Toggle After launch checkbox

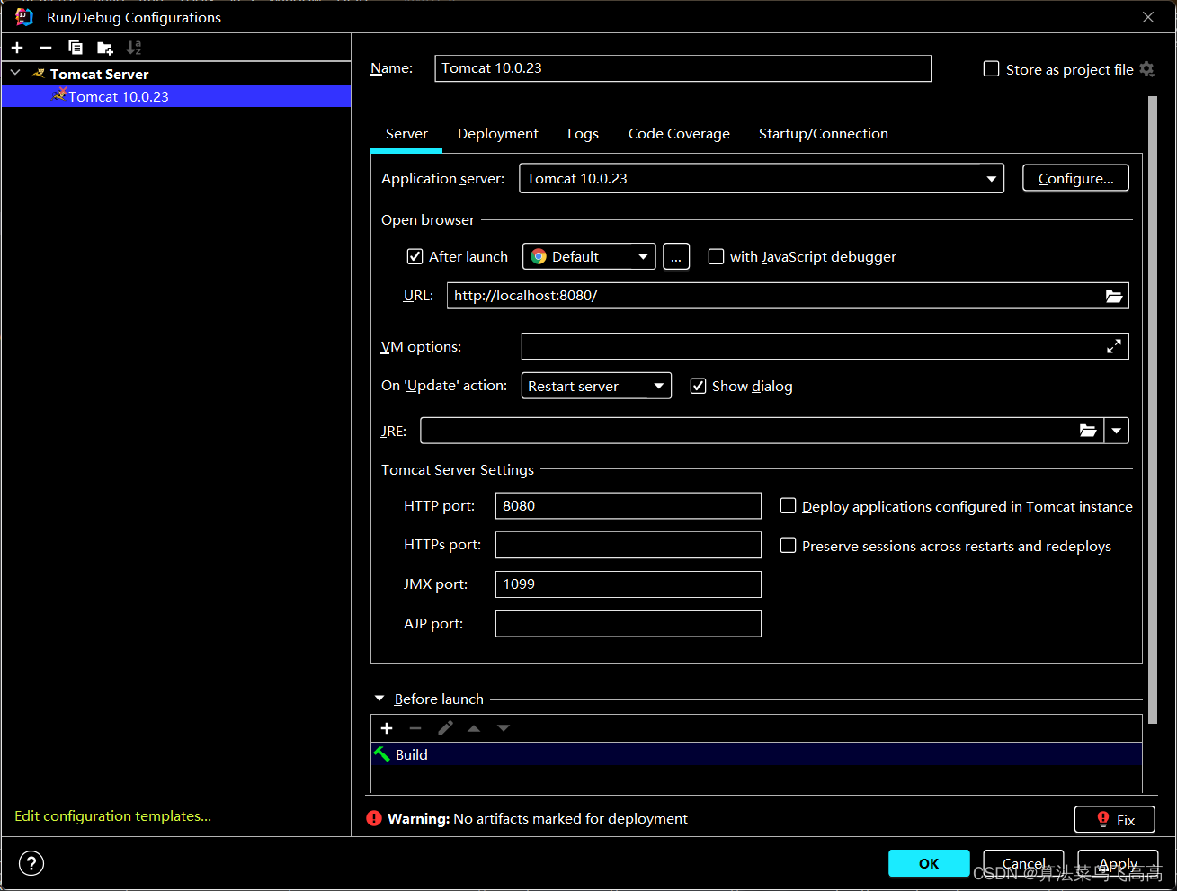point(415,256)
